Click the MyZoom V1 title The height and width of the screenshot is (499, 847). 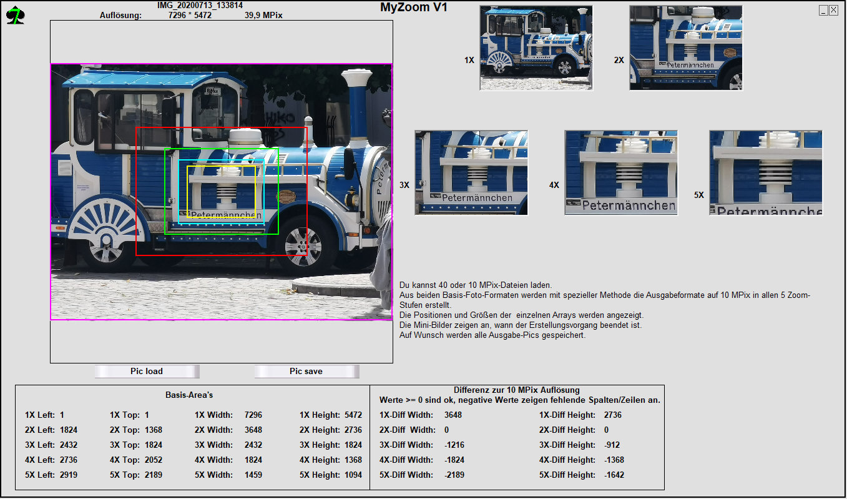pos(414,7)
